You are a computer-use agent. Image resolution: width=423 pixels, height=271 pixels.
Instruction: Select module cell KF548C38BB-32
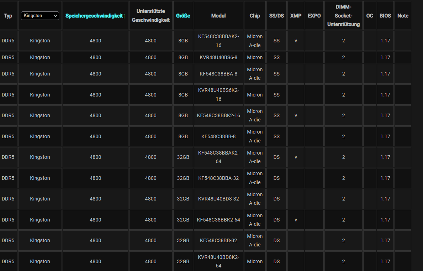tap(218, 240)
